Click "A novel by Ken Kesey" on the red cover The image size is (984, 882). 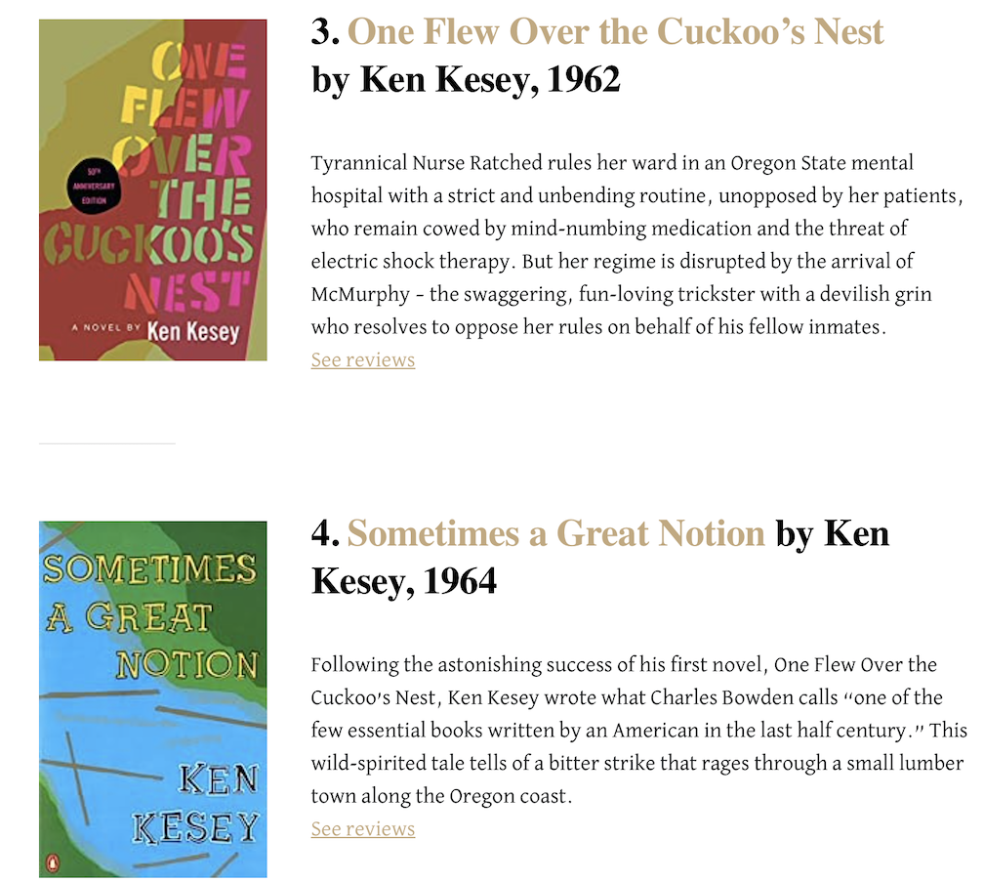point(156,332)
